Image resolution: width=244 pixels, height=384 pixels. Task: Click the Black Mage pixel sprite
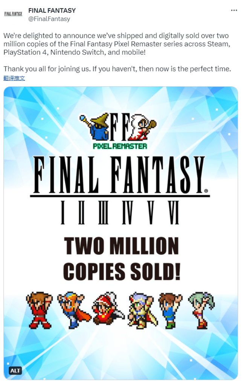coord(95,126)
